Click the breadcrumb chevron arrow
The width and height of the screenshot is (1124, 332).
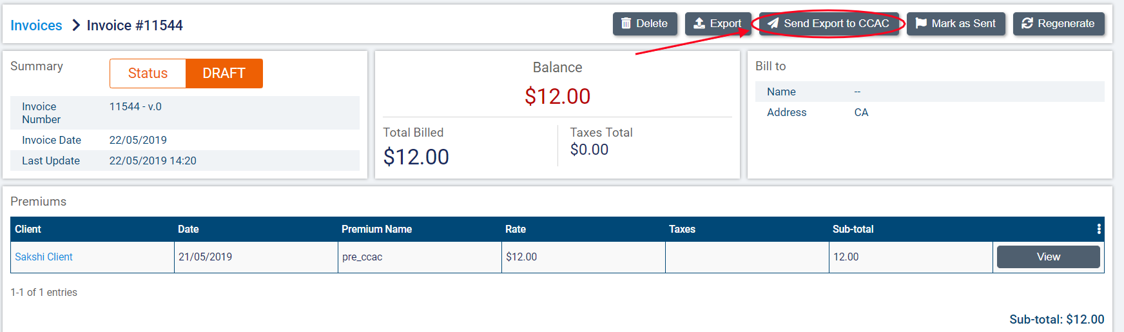75,25
